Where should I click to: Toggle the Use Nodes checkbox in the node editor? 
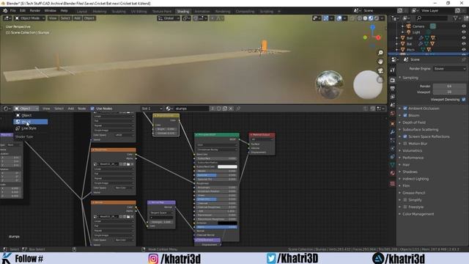(92, 109)
